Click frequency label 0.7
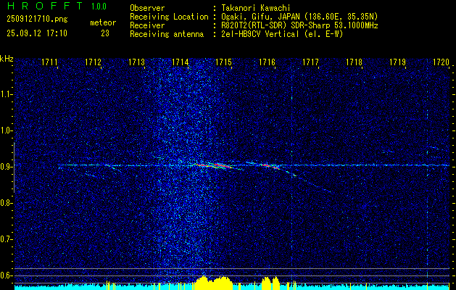This screenshot has height=290, width=456. click(x=7, y=239)
